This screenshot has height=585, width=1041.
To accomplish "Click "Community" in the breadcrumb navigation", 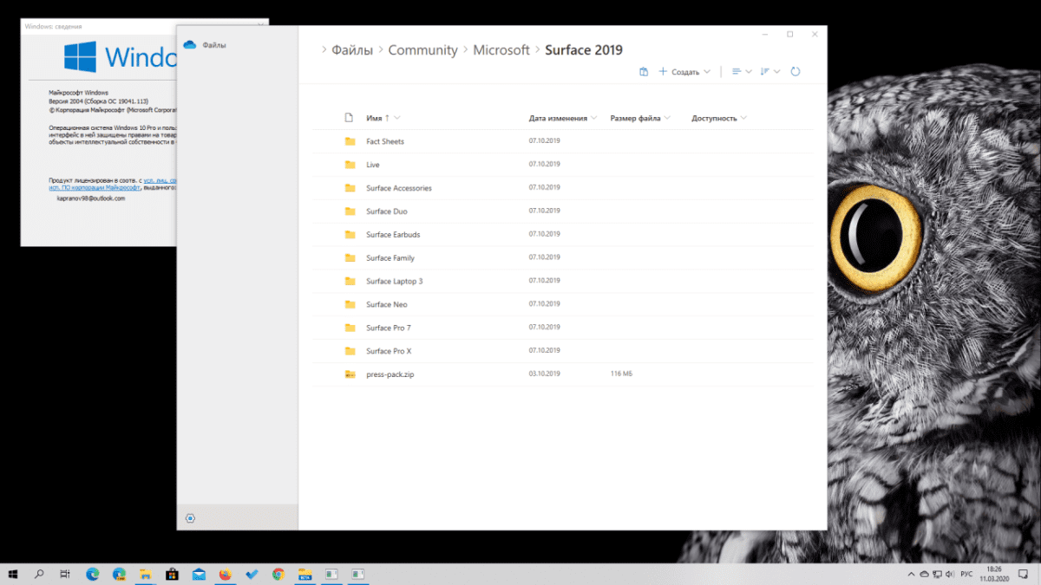I will point(423,49).
